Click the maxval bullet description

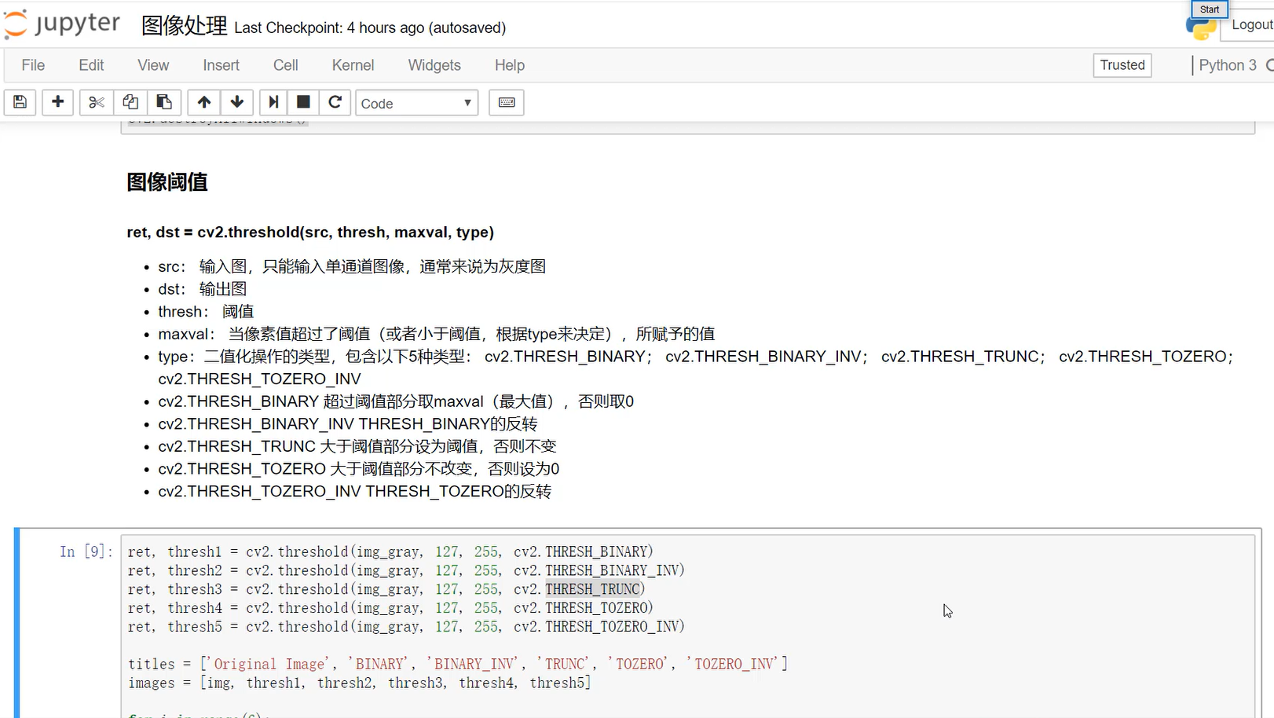pyautogui.click(x=437, y=334)
